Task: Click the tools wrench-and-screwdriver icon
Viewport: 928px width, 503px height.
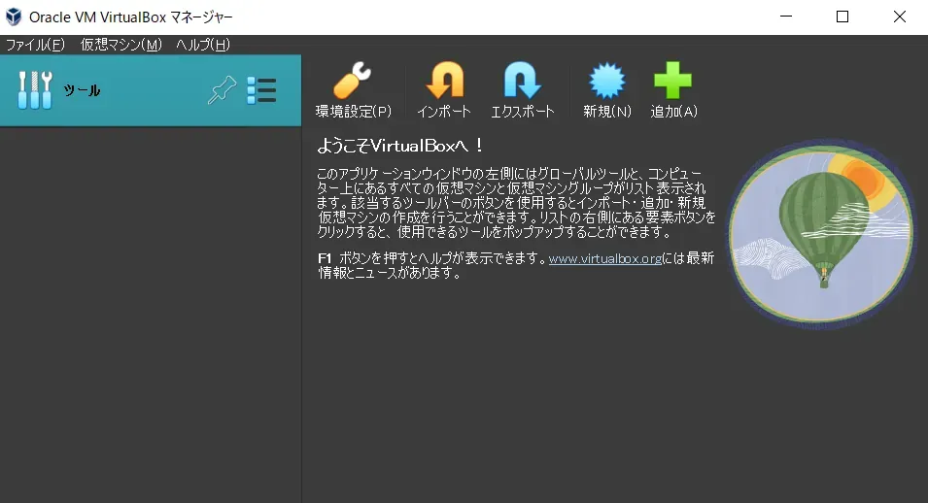Action: pyautogui.click(x=35, y=90)
